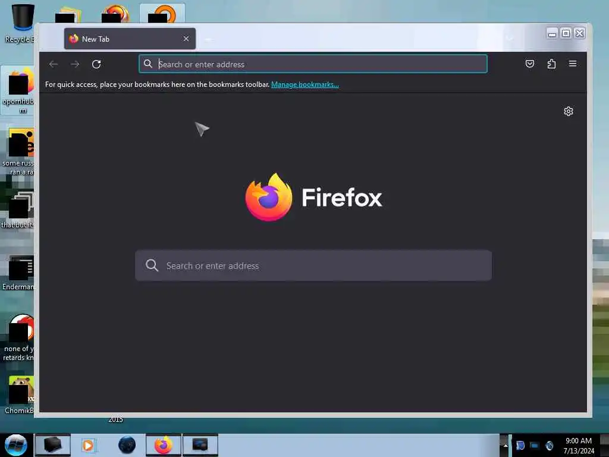Open first black box taskbar button

(53, 445)
